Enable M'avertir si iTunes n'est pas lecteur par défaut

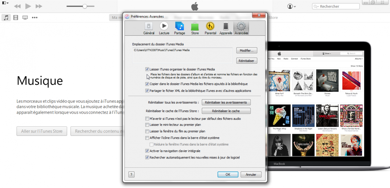(x=147, y=119)
